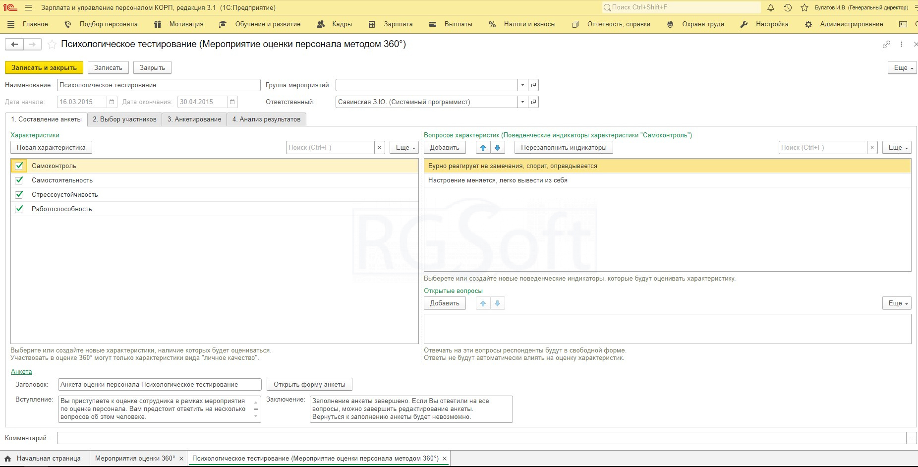Move behavioral indicator up arrow

click(x=483, y=148)
